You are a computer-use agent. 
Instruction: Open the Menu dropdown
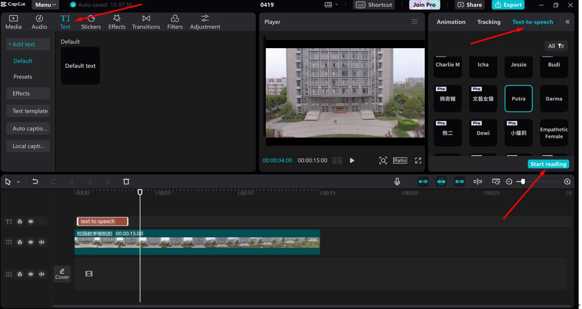point(45,5)
